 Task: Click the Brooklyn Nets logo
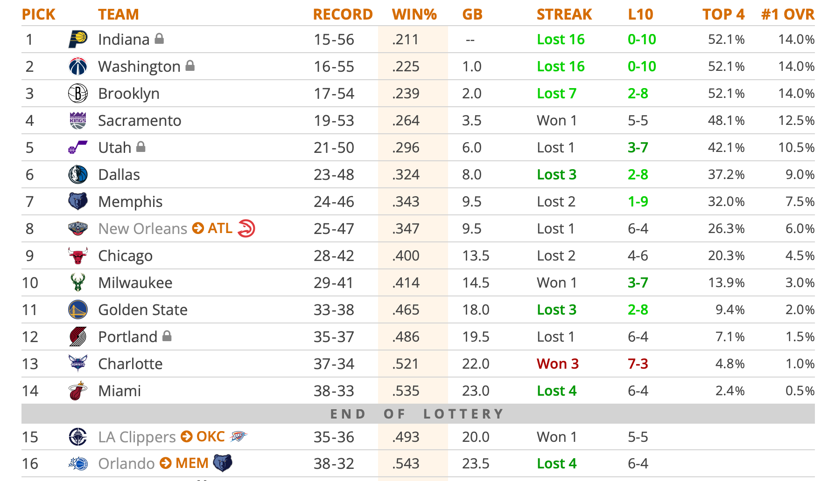click(77, 94)
